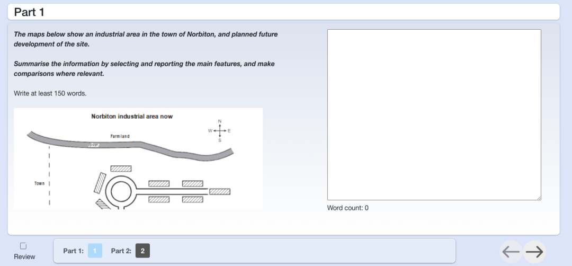This screenshot has width=572, height=266.
Task: Click the Farmland label on the map
Action: 120,136
